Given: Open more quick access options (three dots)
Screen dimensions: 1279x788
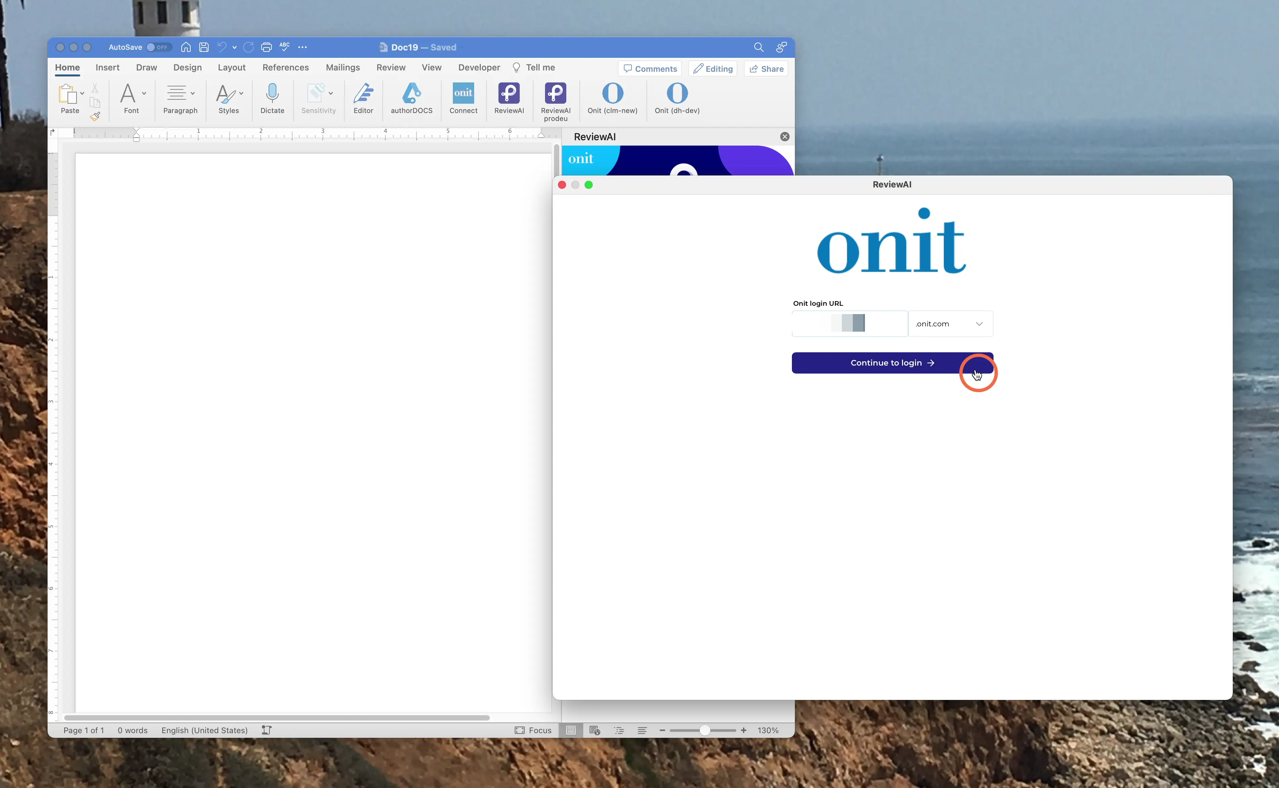Looking at the screenshot, I should (302, 48).
